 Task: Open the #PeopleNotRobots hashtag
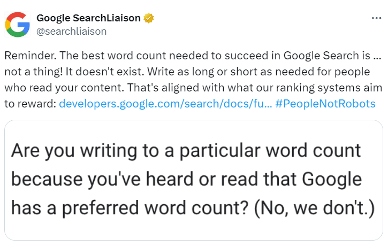coord(325,104)
